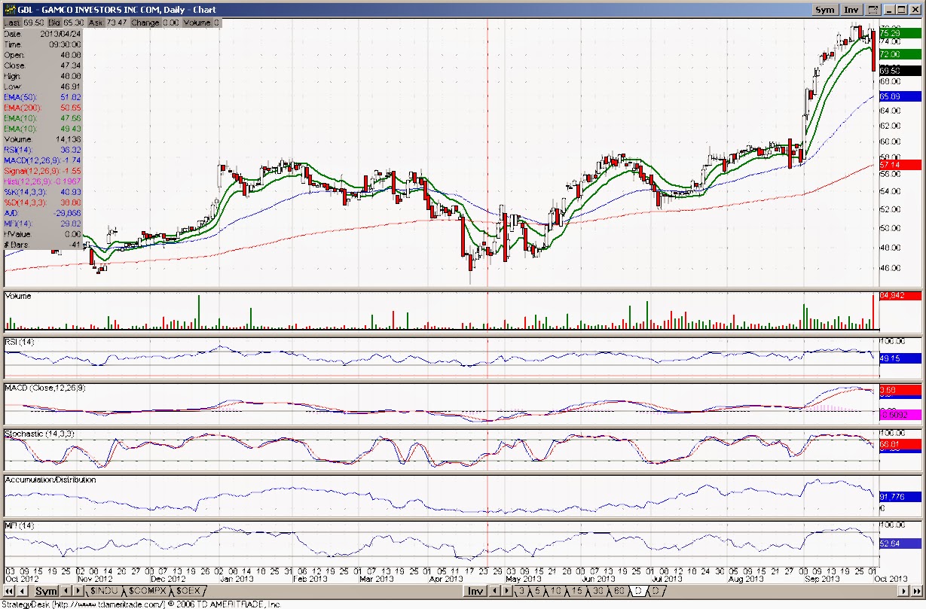Click the red 57.14 EMA label
The image size is (926, 609).
tap(899, 164)
